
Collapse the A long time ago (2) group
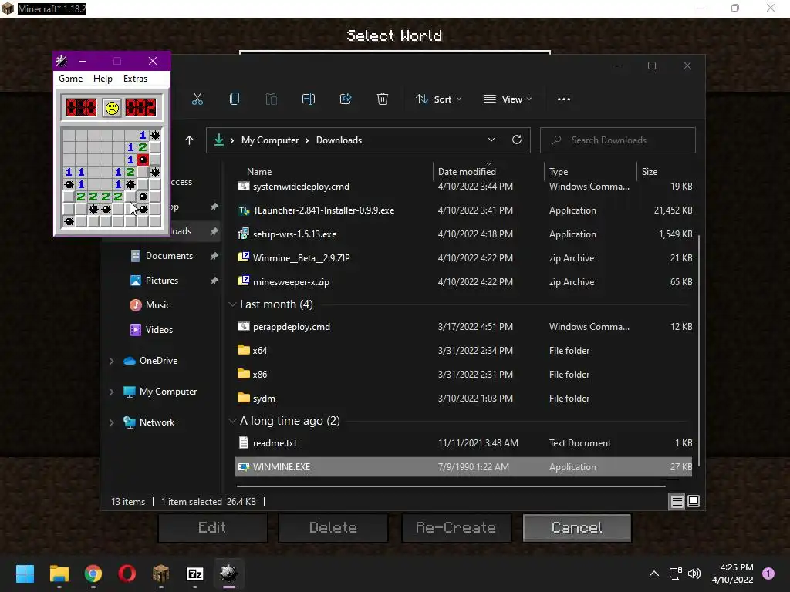pyautogui.click(x=232, y=421)
